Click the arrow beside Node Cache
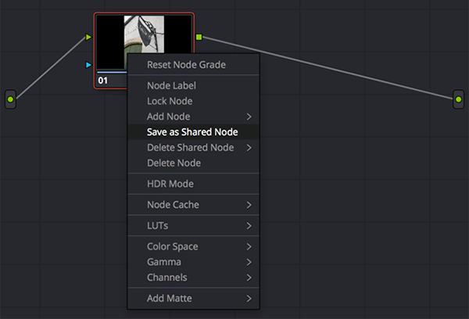This screenshot has width=469, height=319. 249,205
